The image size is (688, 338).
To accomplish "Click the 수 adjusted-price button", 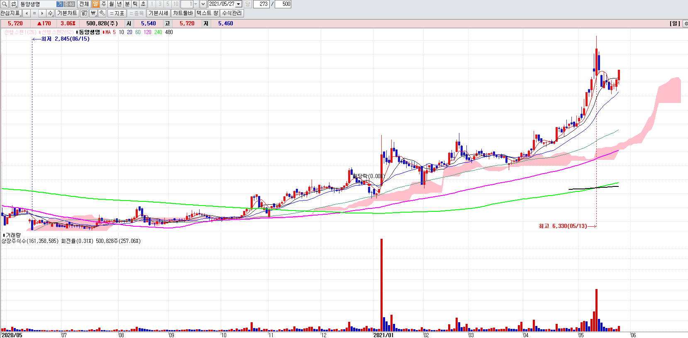I will click(x=50, y=13).
